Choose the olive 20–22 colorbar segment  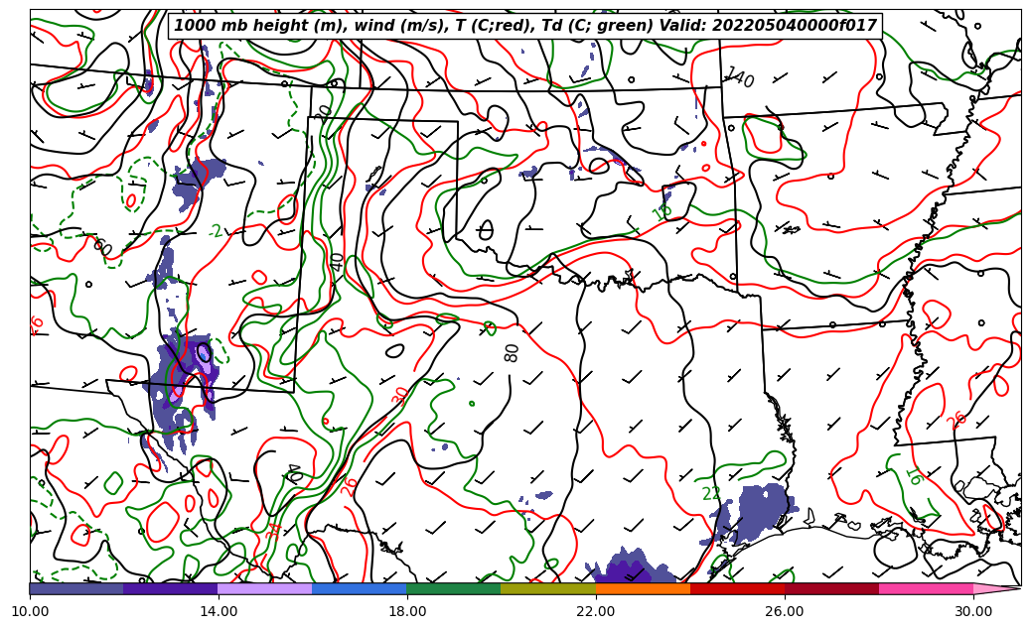coord(548,588)
